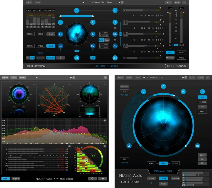Select the Lsr speaker node in Downmix

[x=60, y=46]
